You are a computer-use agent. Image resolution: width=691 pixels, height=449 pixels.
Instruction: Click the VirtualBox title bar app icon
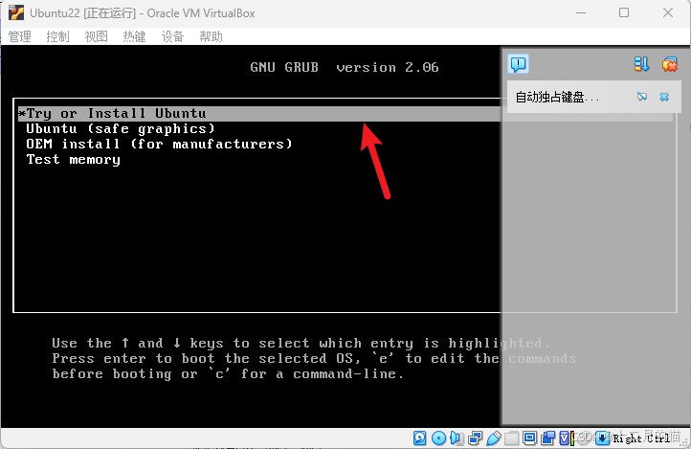point(16,12)
